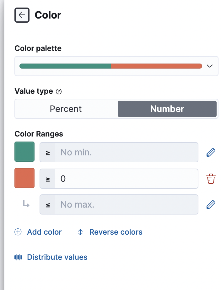Select Number as the value type
Screen dimensions: 221x290
click(x=167, y=109)
